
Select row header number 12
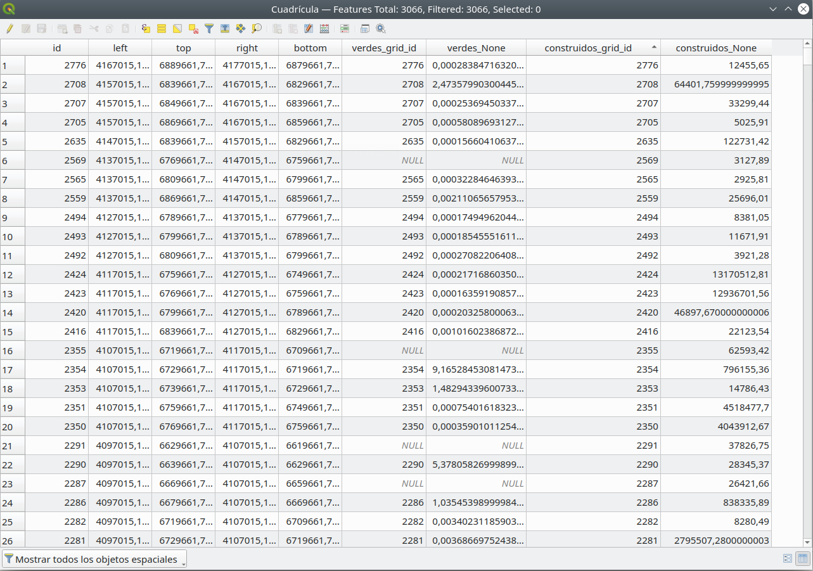tap(13, 274)
